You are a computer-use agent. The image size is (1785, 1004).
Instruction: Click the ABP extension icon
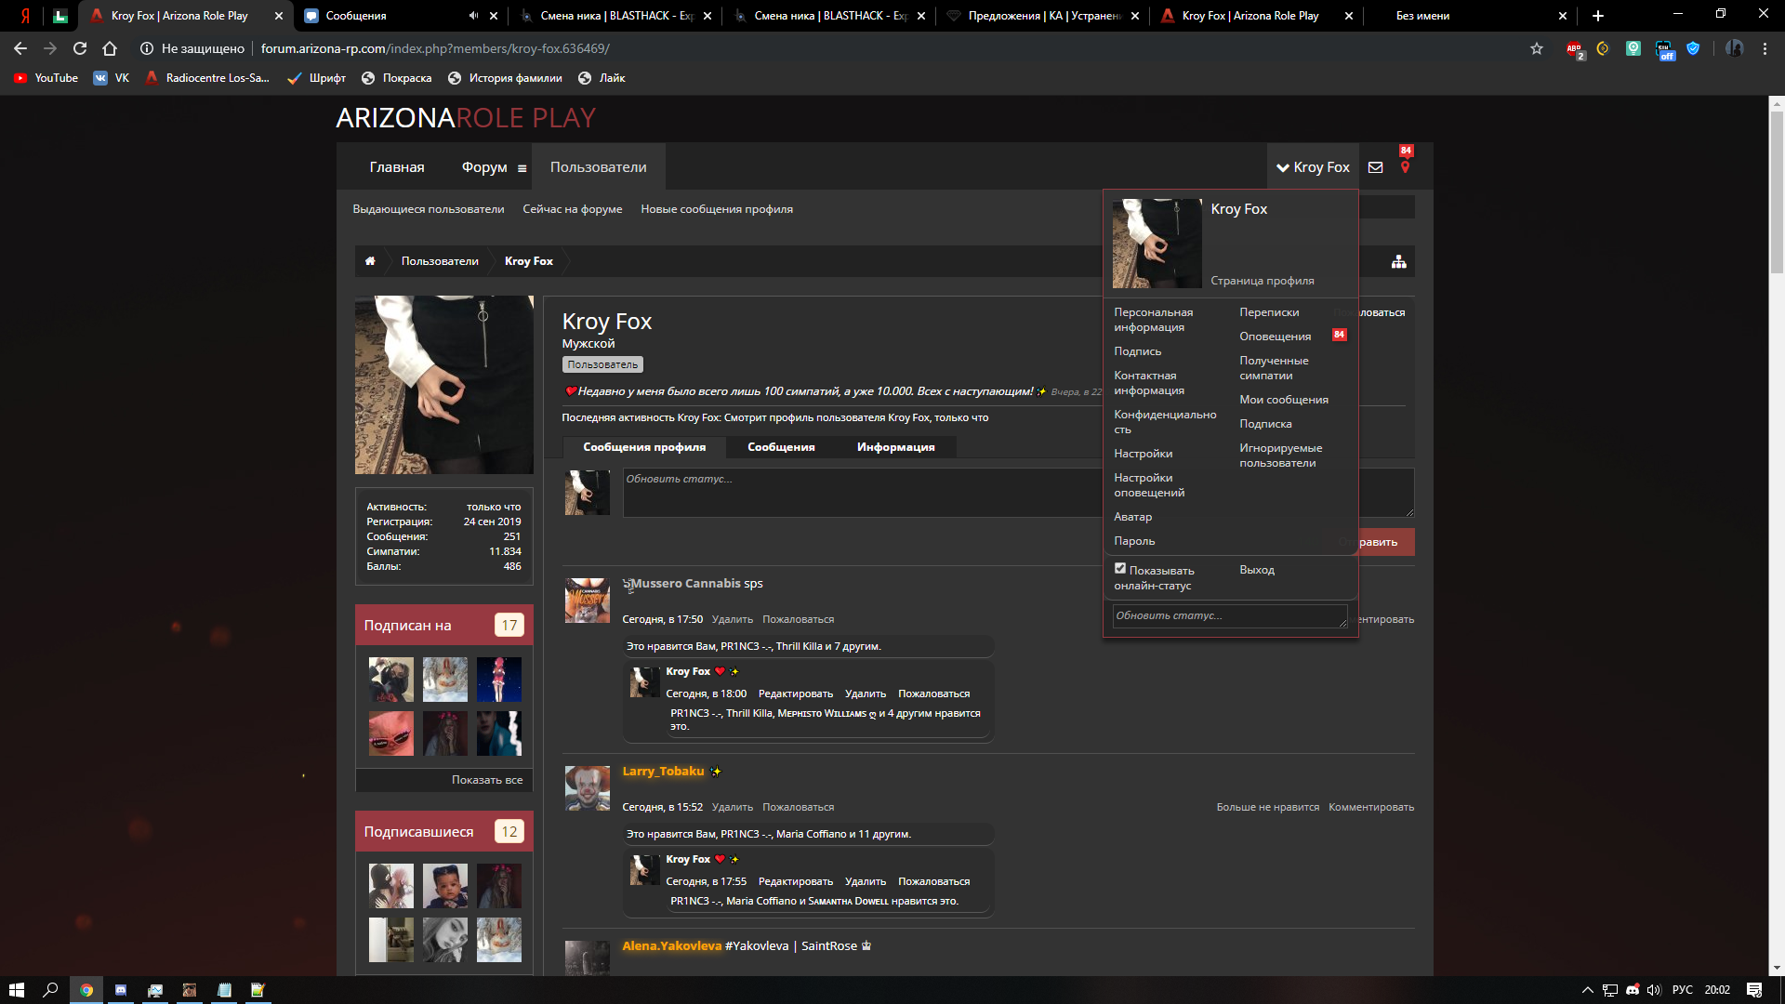click(1574, 48)
